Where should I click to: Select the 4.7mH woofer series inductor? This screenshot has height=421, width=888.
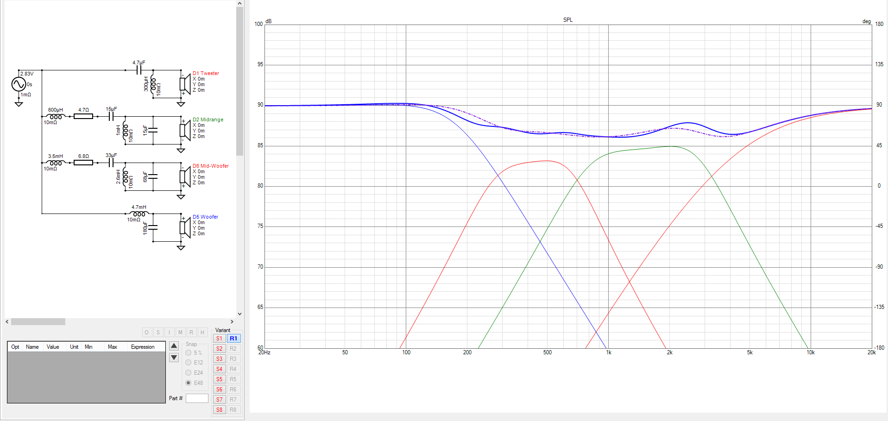click(139, 214)
